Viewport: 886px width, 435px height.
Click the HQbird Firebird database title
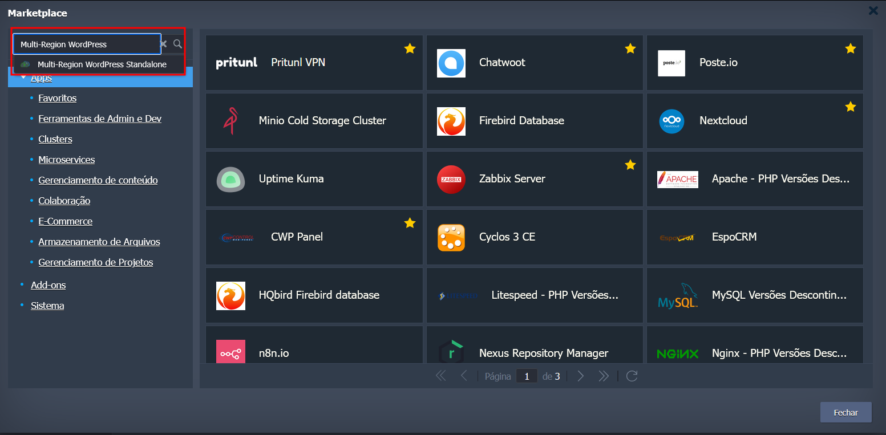[319, 295]
